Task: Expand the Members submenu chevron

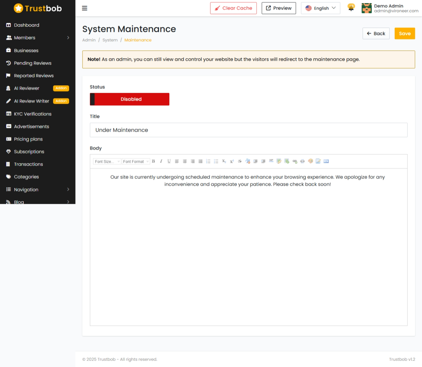Action: point(68,38)
